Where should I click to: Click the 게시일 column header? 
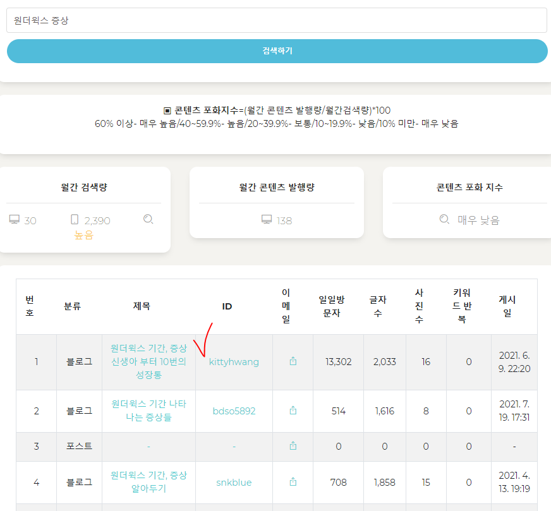coord(507,306)
